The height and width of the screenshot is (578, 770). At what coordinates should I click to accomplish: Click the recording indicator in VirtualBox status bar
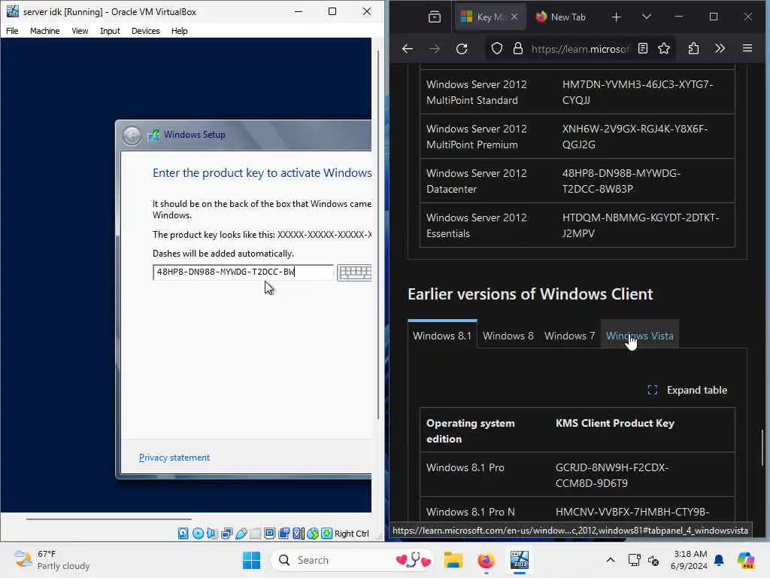[x=283, y=534]
